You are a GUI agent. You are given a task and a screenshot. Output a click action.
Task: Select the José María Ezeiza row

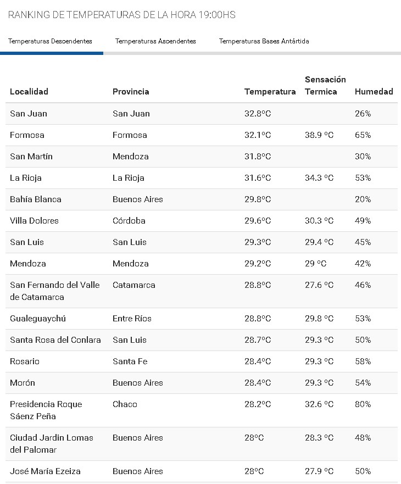[x=45, y=471]
